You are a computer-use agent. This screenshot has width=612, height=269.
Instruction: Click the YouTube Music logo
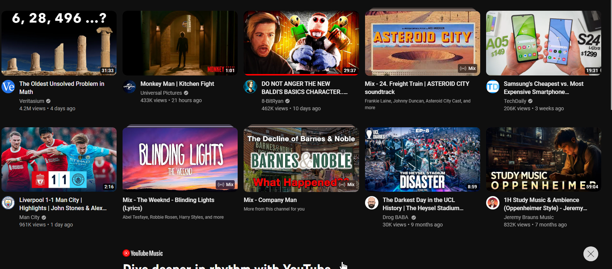coord(143,253)
